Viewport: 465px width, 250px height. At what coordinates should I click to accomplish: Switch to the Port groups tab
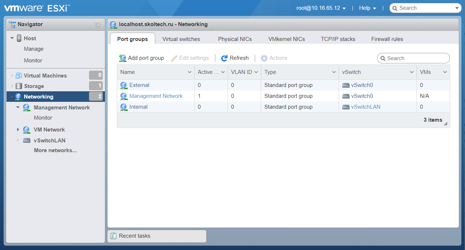[132, 39]
